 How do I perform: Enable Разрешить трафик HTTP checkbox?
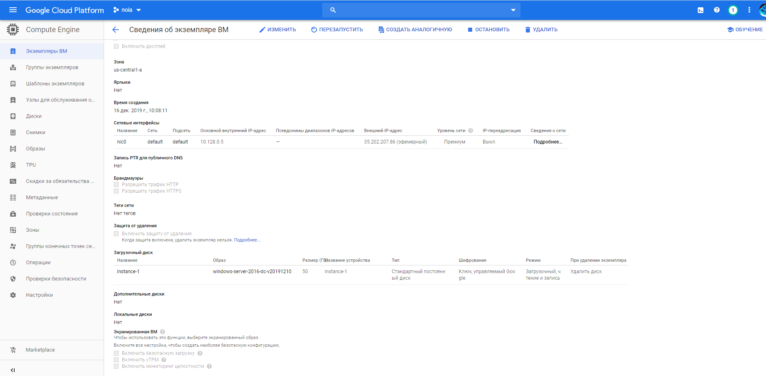(x=116, y=185)
